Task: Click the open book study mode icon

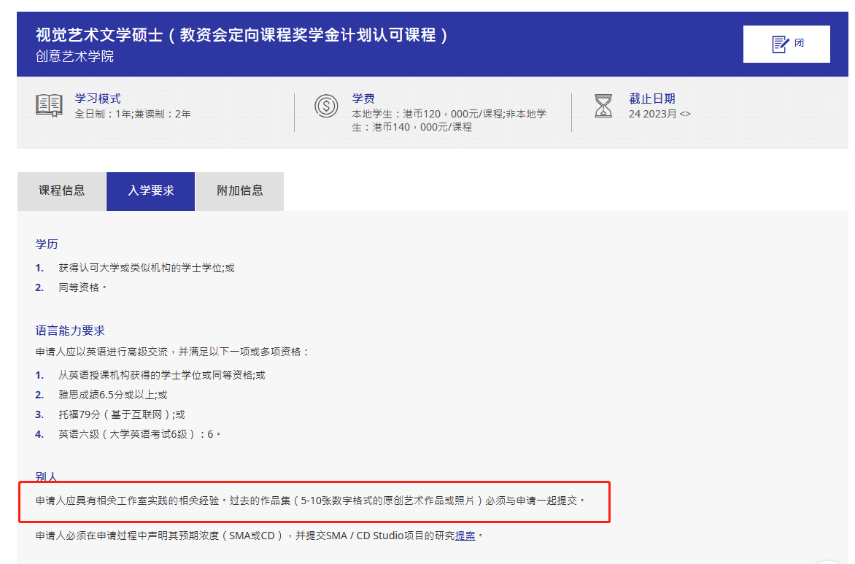Action: coord(49,105)
